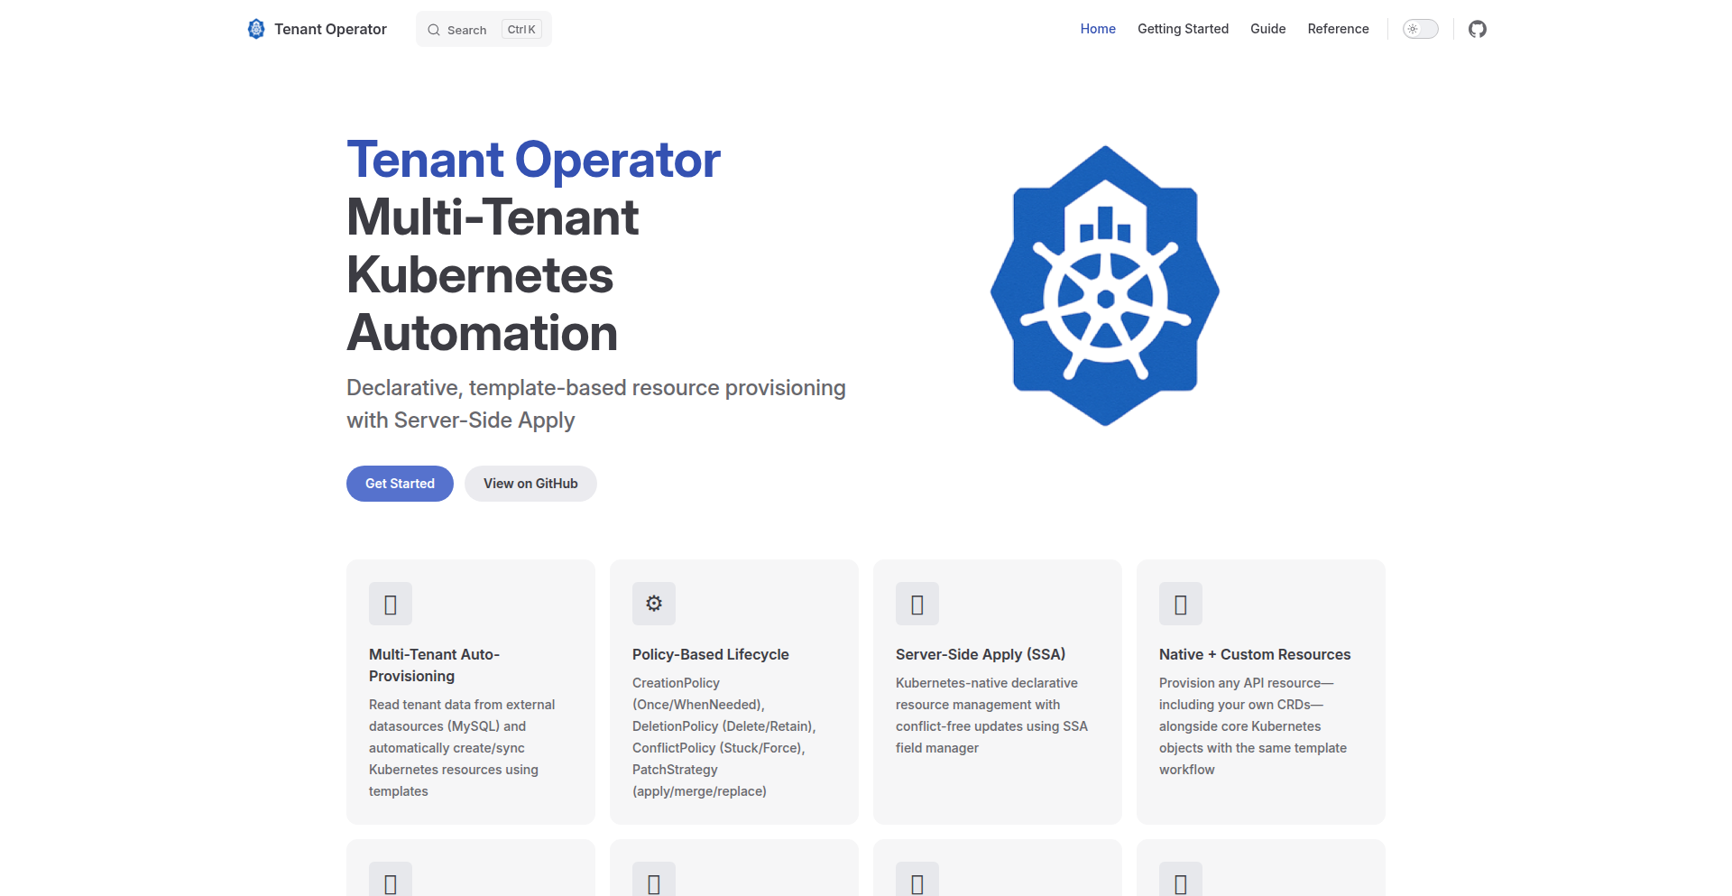Click the icon on the bottom-left feature card

391,880
